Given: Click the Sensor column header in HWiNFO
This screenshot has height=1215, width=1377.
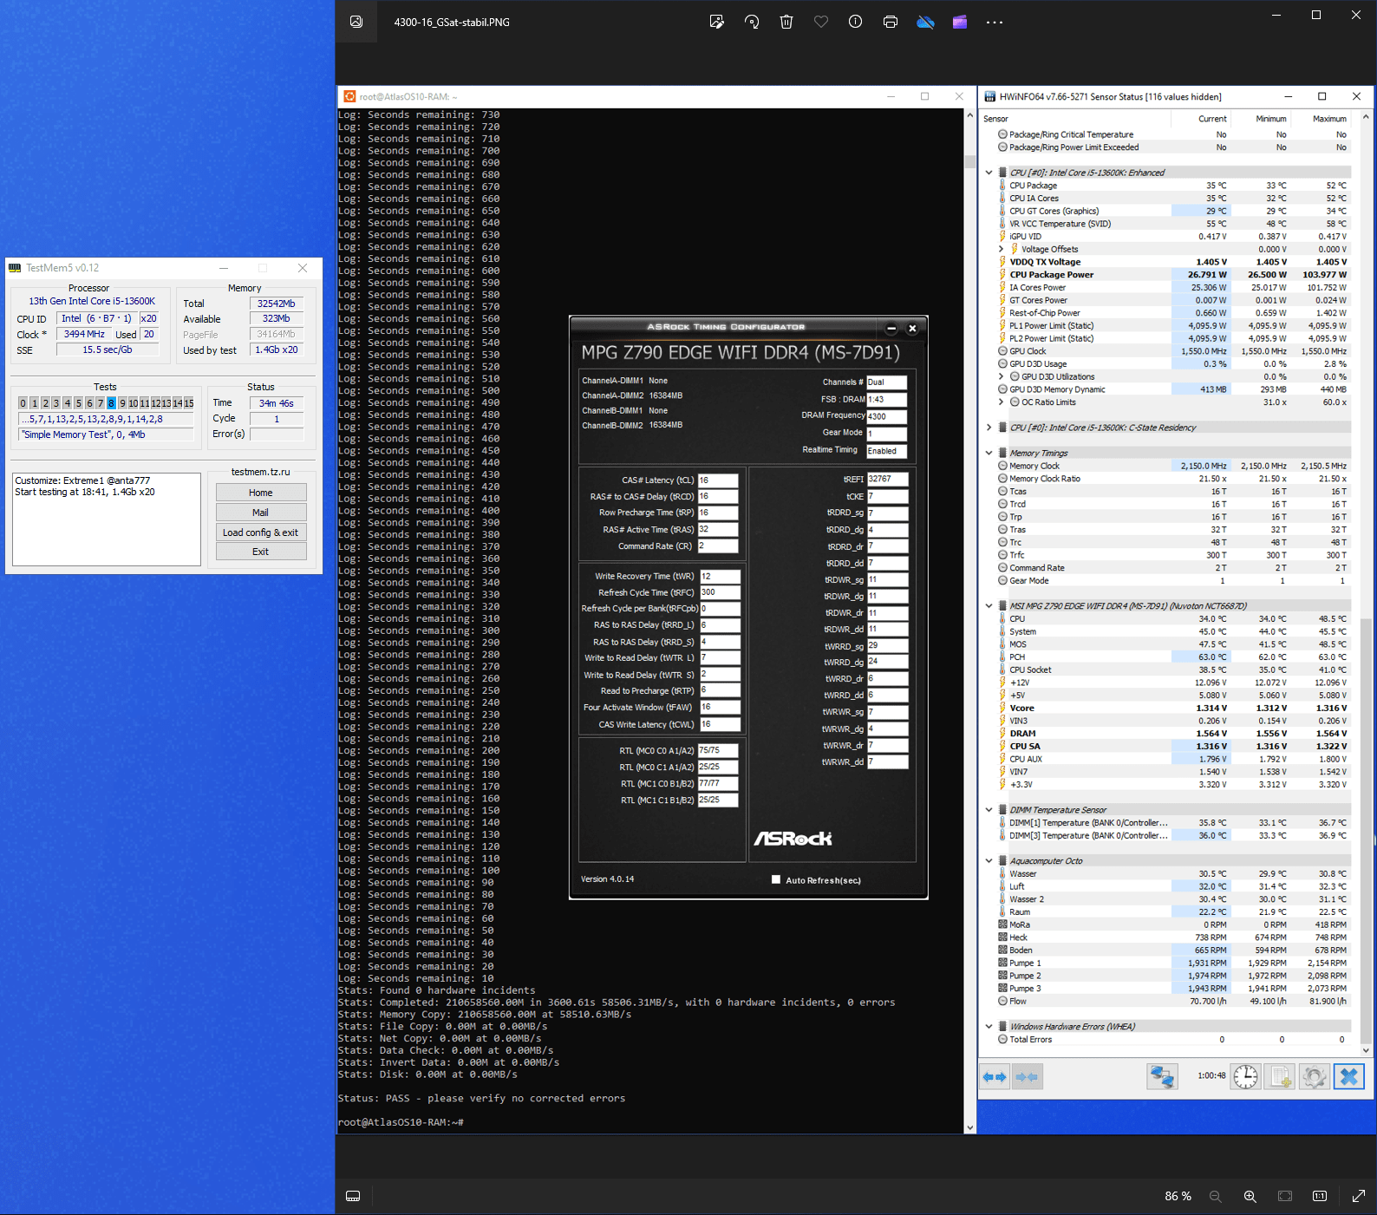Looking at the screenshot, I should click(1075, 119).
